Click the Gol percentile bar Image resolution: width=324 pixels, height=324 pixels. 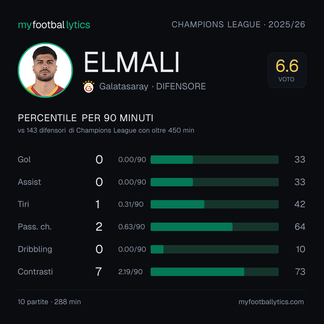click(214, 160)
